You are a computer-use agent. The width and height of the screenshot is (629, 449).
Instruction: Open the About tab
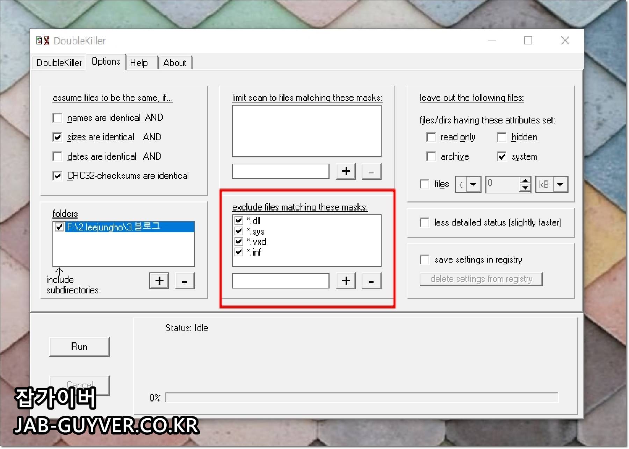coord(175,63)
